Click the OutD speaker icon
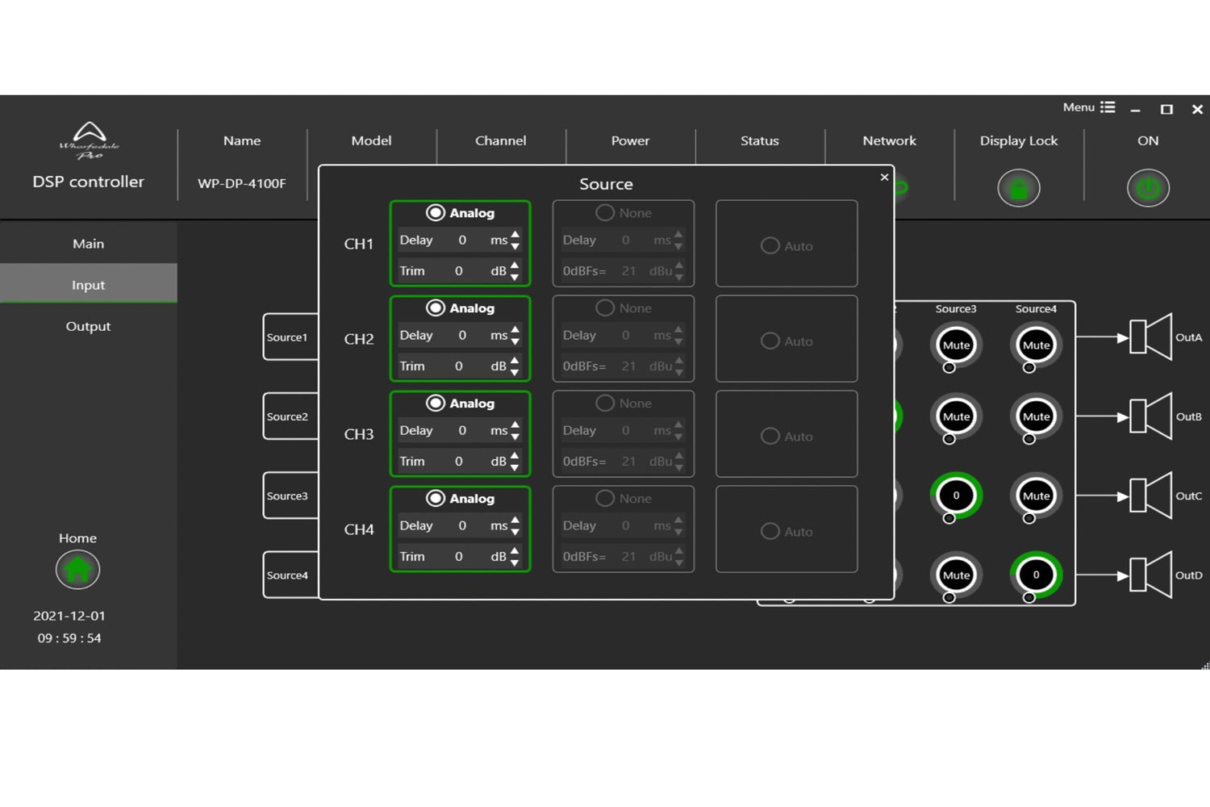The image size is (1210, 807). click(x=1150, y=575)
